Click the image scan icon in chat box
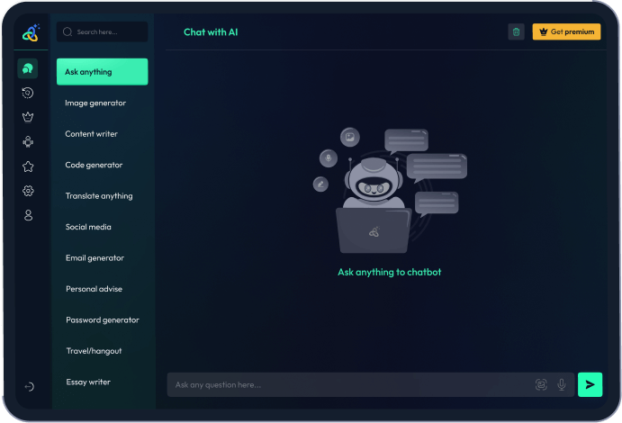 [541, 384]
